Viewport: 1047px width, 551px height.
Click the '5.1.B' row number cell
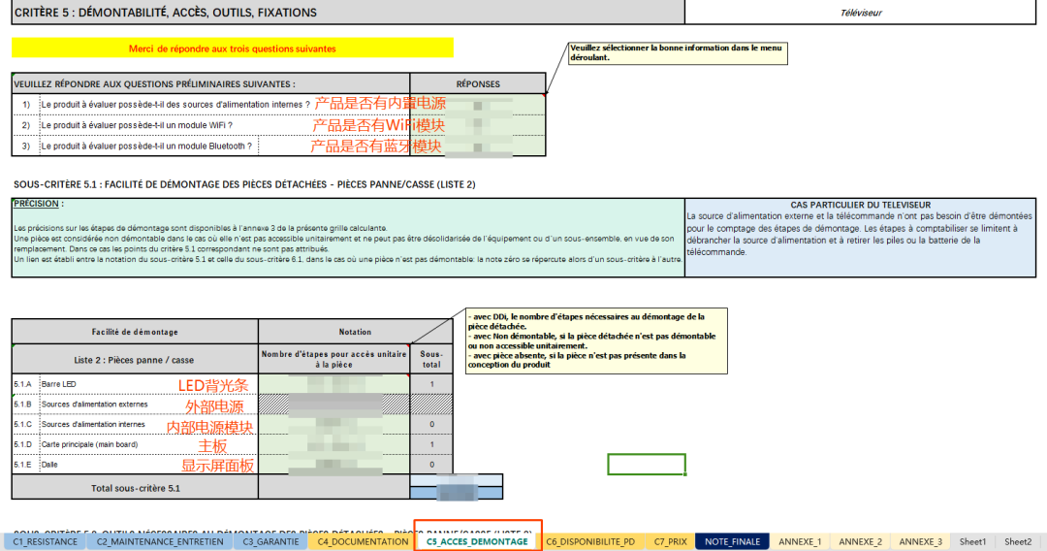point(26,405)
